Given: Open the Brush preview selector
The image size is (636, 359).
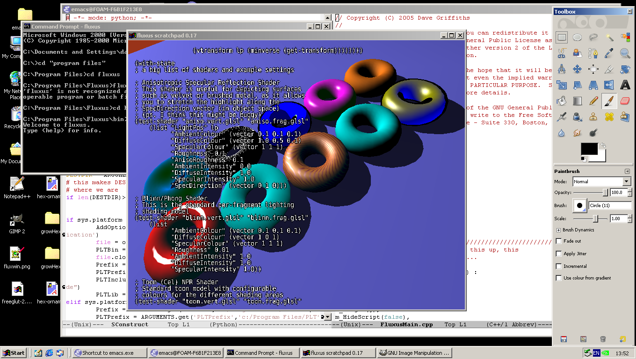Looking at the screenshot, I should (580, 205).
